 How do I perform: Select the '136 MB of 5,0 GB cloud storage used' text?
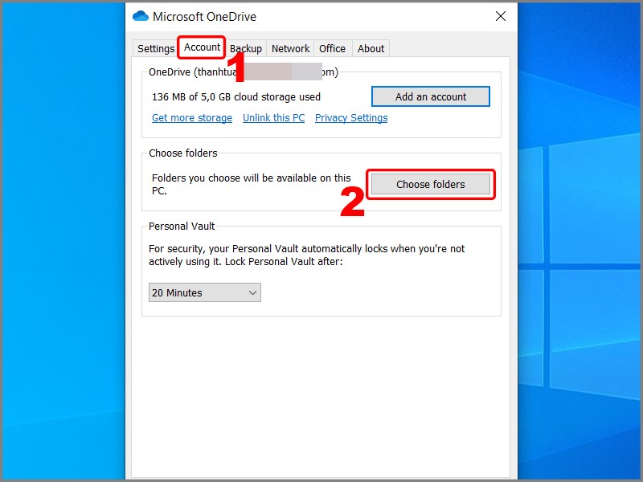pos(236,97)
